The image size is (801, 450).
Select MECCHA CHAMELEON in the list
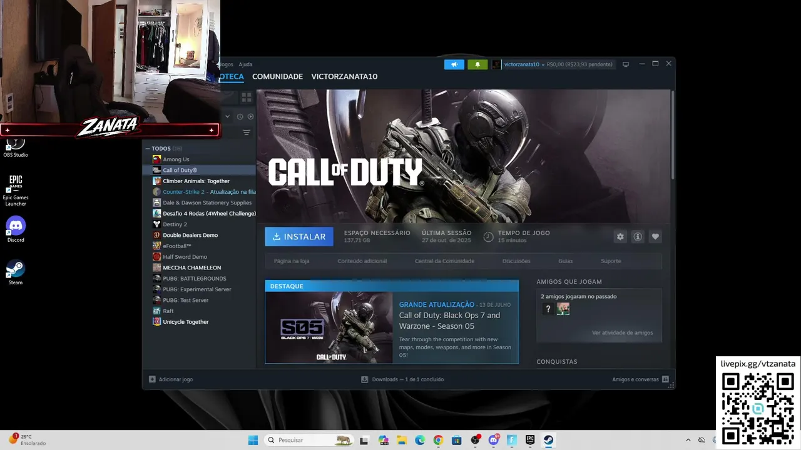[x=191, y=267]
